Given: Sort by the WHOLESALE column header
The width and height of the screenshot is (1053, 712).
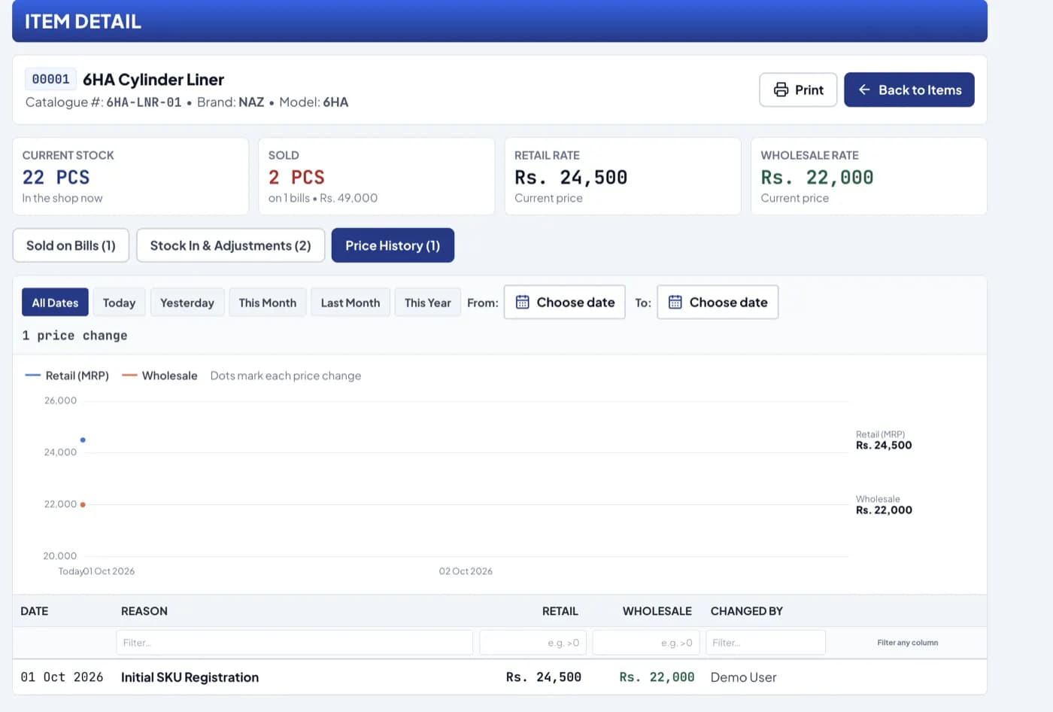Looking at the screenshot, I should tap(657, 611).
